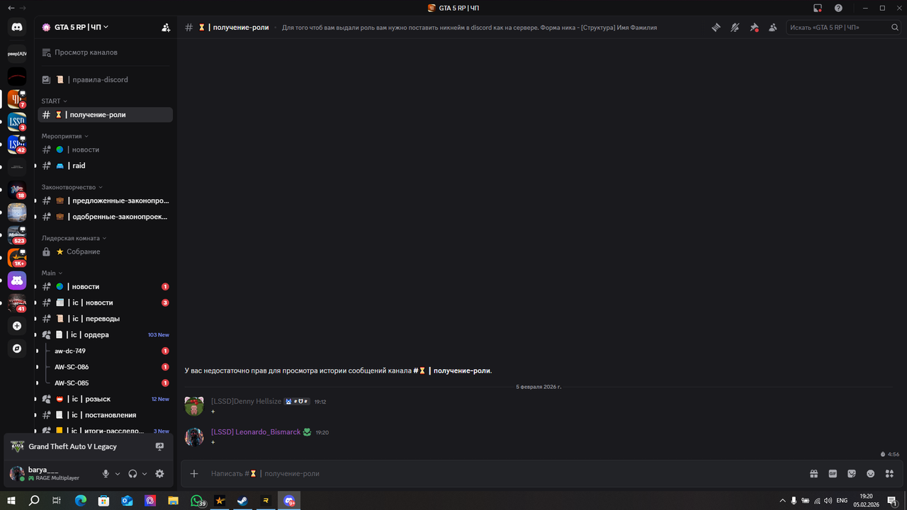Open Discord direct messages home icon
Viewport: 907px width, 510px height.
click(x=17, y=27)
